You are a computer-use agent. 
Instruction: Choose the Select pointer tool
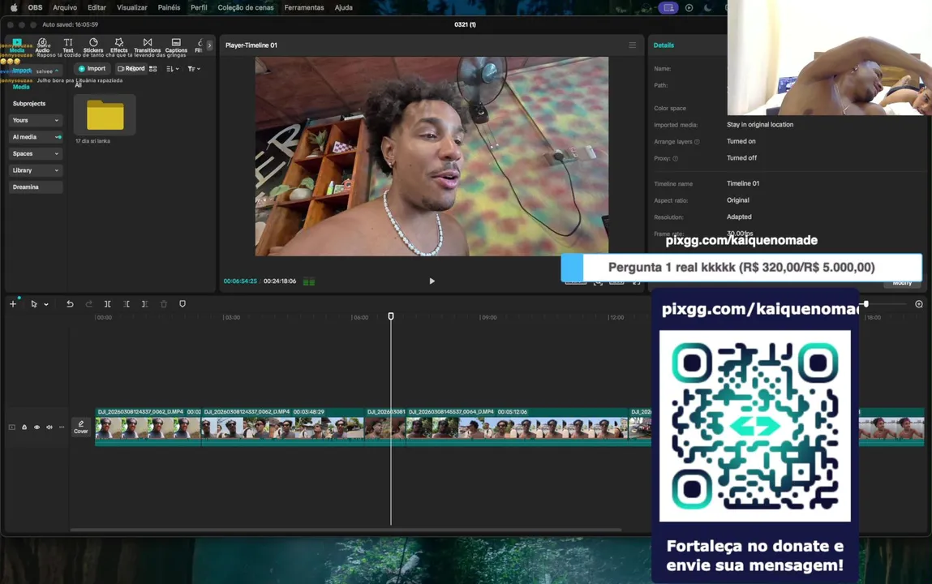click(34, 303)
